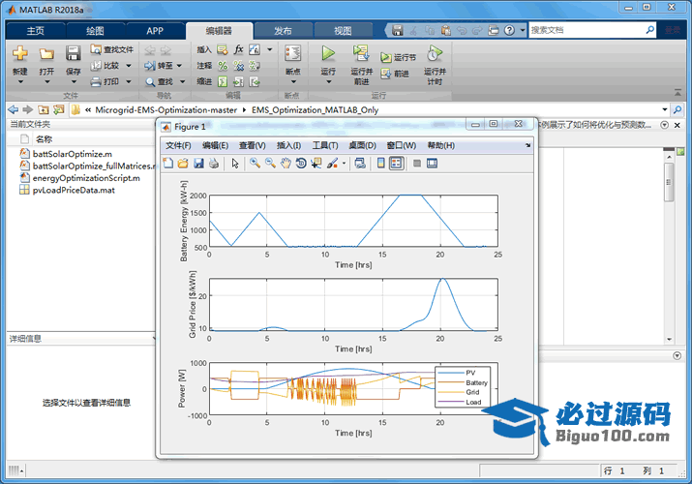Viewport: 692px width, 484px height.
Task: Insert function with the fx icon
Action: click(238, 49)
